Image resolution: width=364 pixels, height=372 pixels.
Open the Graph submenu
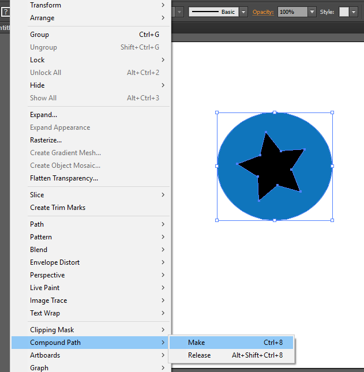click(x=91, y=368)
